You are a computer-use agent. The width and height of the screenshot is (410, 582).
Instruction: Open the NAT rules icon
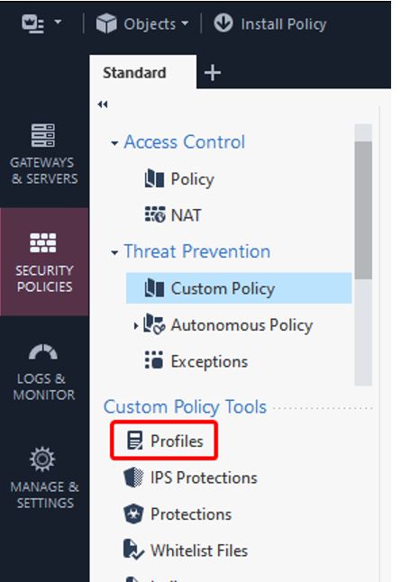[154, 215]
